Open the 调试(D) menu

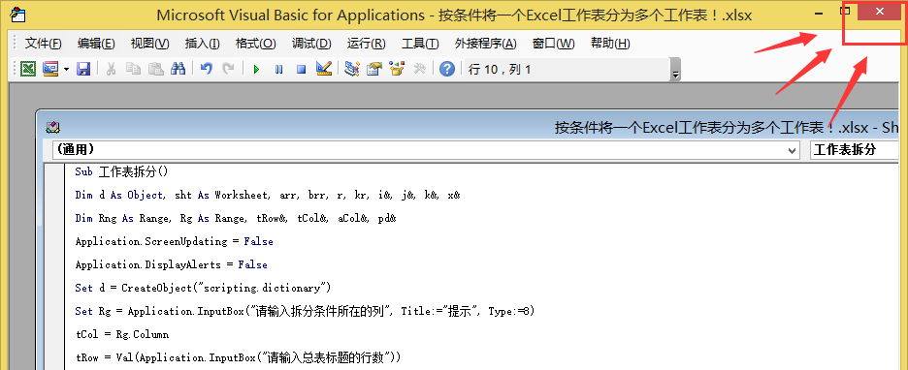pos(311,44)
